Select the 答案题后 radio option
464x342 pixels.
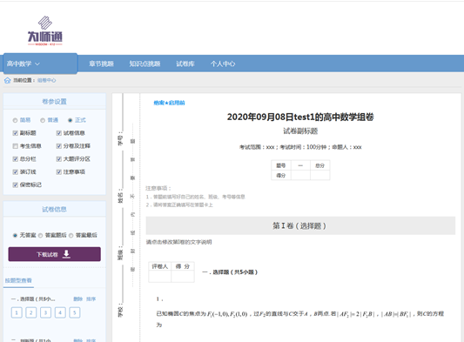(x=41, y=236)
